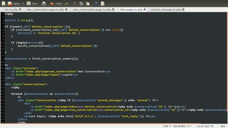Click the Logout link text in code

(x=67, y=75)
